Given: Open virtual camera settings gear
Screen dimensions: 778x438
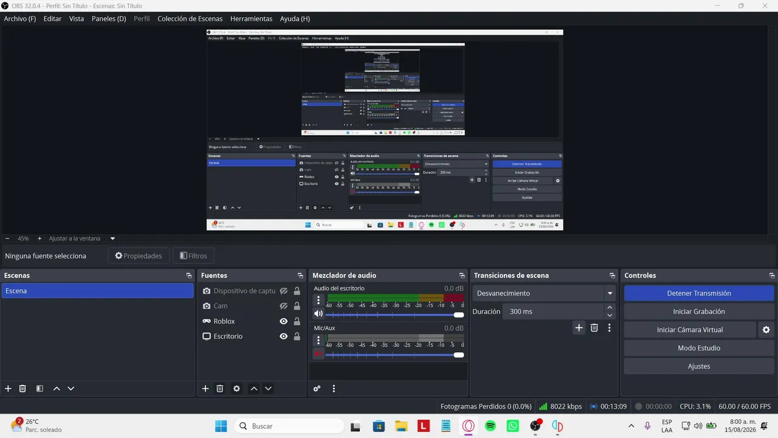Looking at the screenshot, I should tap(766, 330).
